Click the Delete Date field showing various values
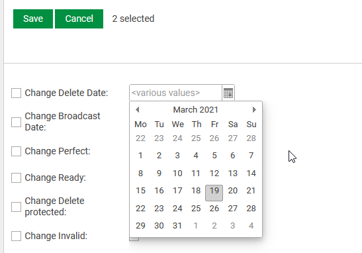362x253 pixels. click(175, 93)
